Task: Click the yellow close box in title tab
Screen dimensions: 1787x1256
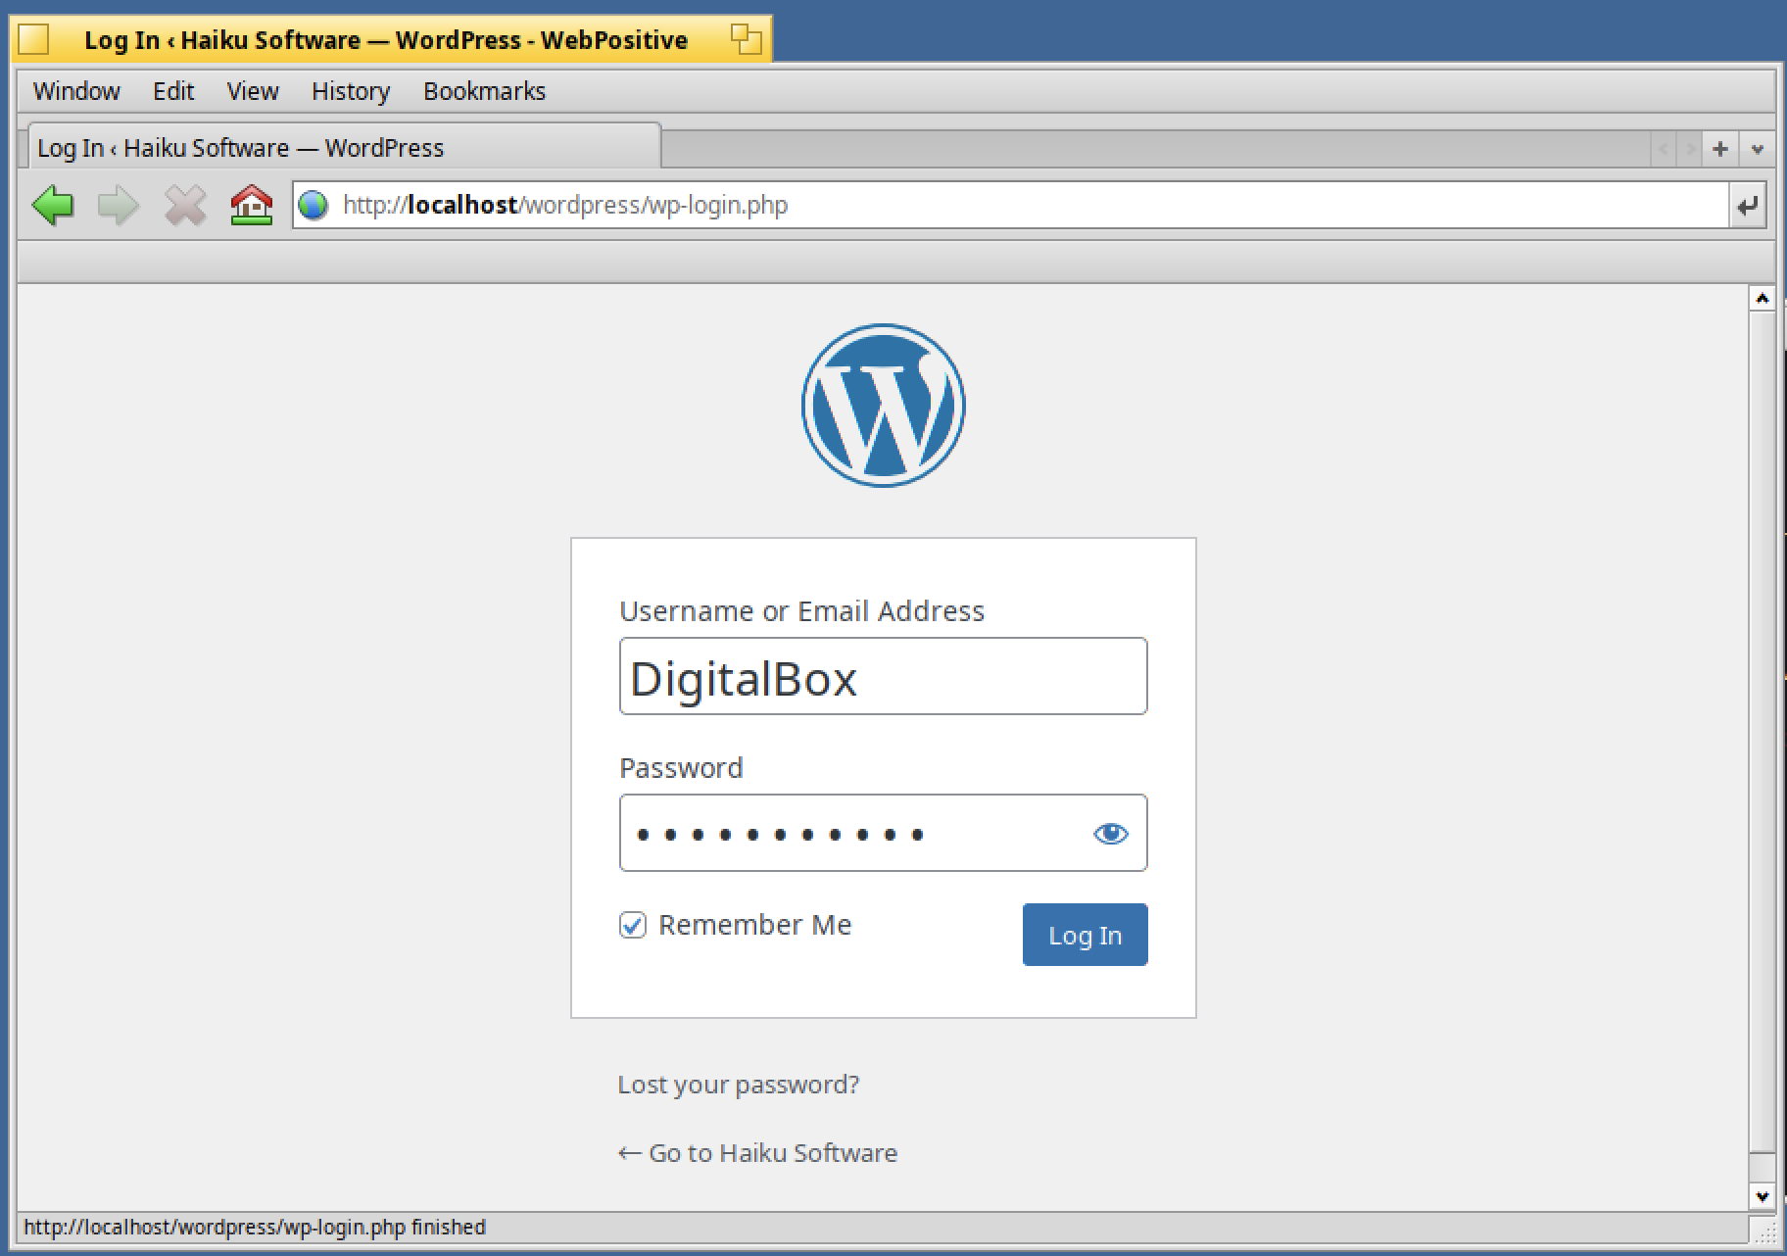Action: click(x=33, y=39)
